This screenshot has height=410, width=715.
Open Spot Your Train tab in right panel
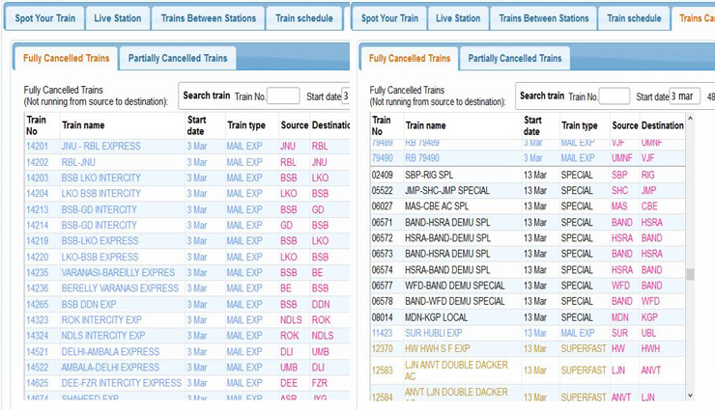point(389,18)
